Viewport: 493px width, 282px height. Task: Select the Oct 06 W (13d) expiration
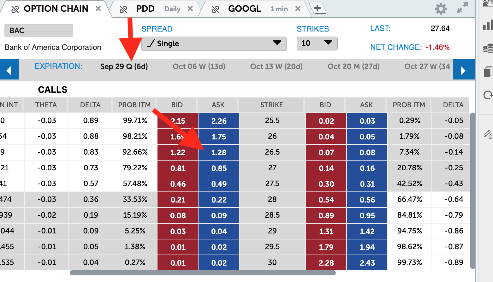click(x=199, y=67)
